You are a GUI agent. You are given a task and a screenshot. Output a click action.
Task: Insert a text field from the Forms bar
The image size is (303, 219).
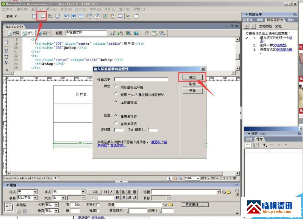[43, 16]
